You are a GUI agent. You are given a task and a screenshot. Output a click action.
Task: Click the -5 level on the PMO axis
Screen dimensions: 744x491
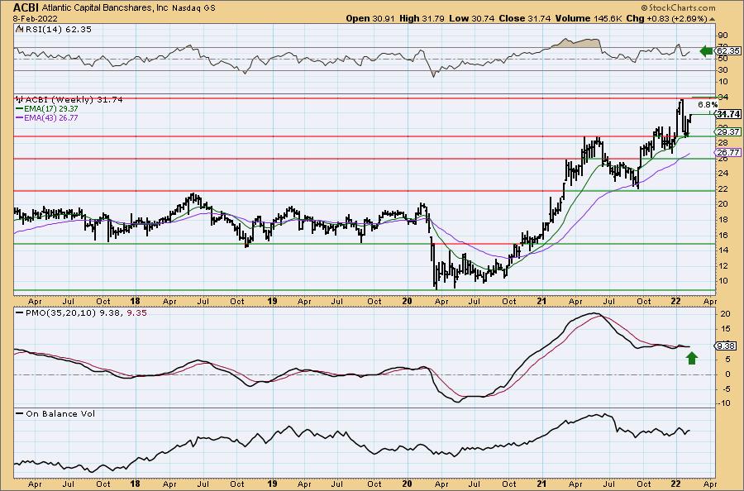click(x=726, y=389)
